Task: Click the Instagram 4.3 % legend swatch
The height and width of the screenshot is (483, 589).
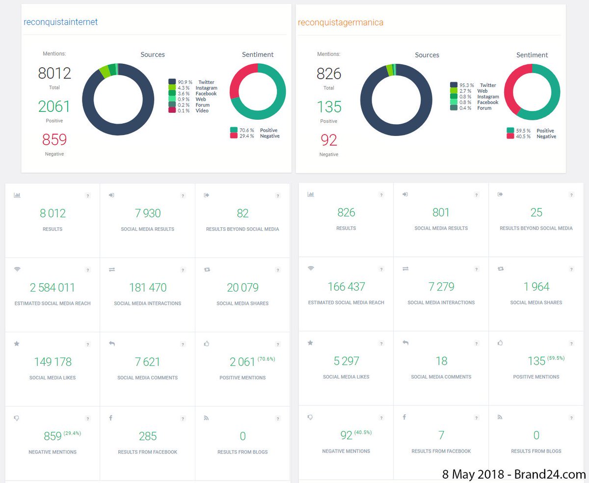Action: 172,87
